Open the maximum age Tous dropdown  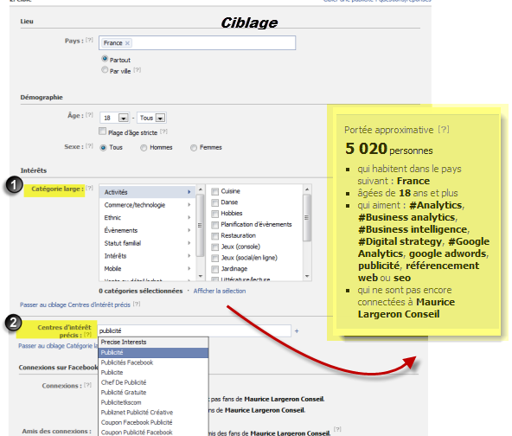(152, 118)
